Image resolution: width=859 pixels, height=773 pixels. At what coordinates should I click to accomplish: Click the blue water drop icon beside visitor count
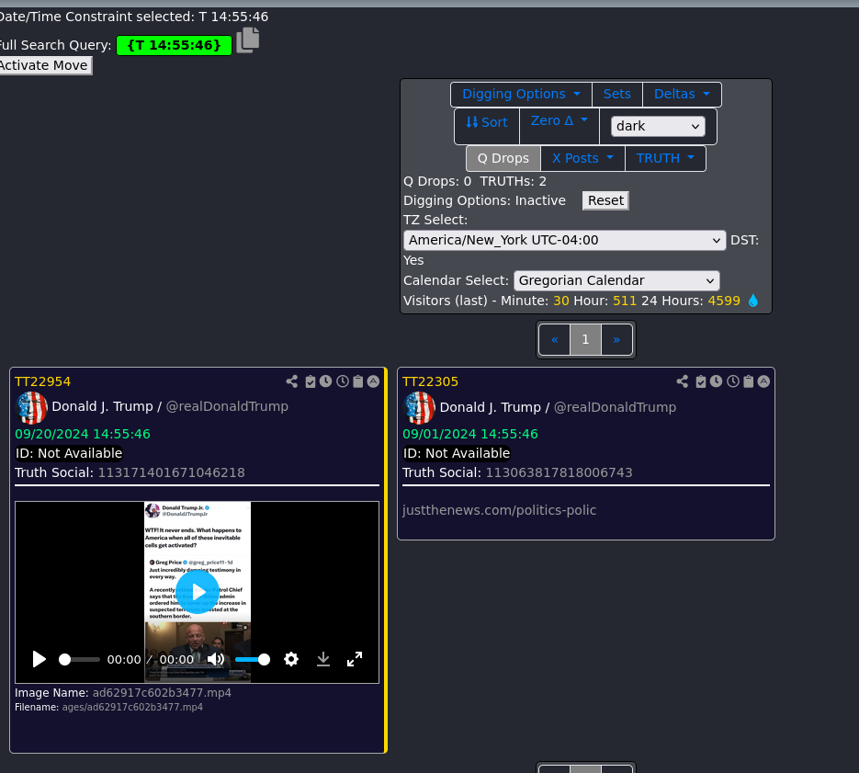pos(753,301)
